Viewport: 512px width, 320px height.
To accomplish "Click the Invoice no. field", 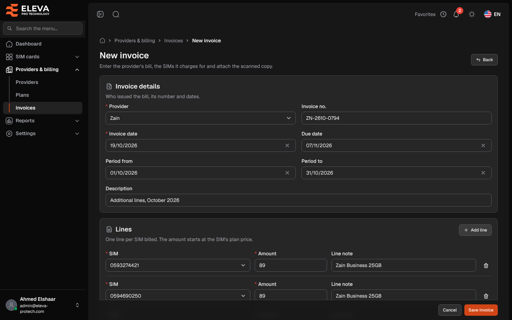I will coord(396,118).
